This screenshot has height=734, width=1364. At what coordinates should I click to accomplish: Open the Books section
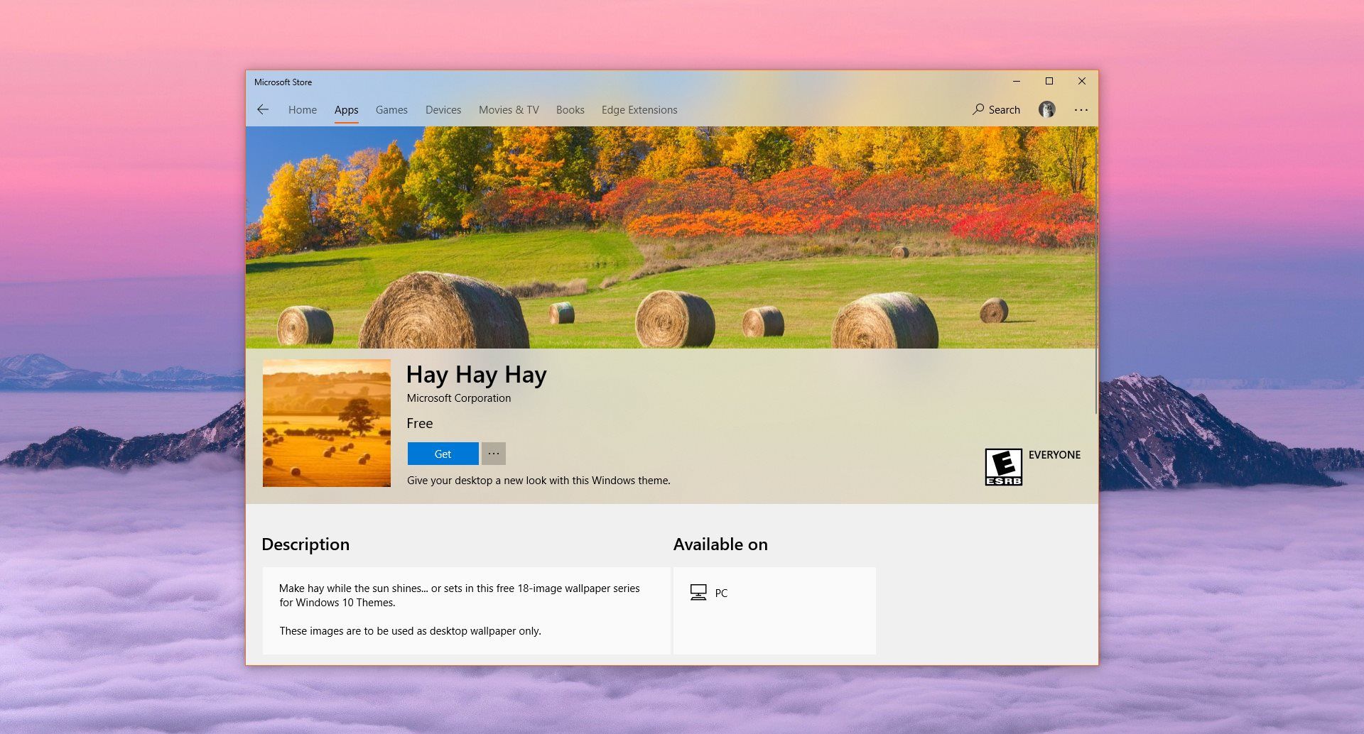point(570,109)
